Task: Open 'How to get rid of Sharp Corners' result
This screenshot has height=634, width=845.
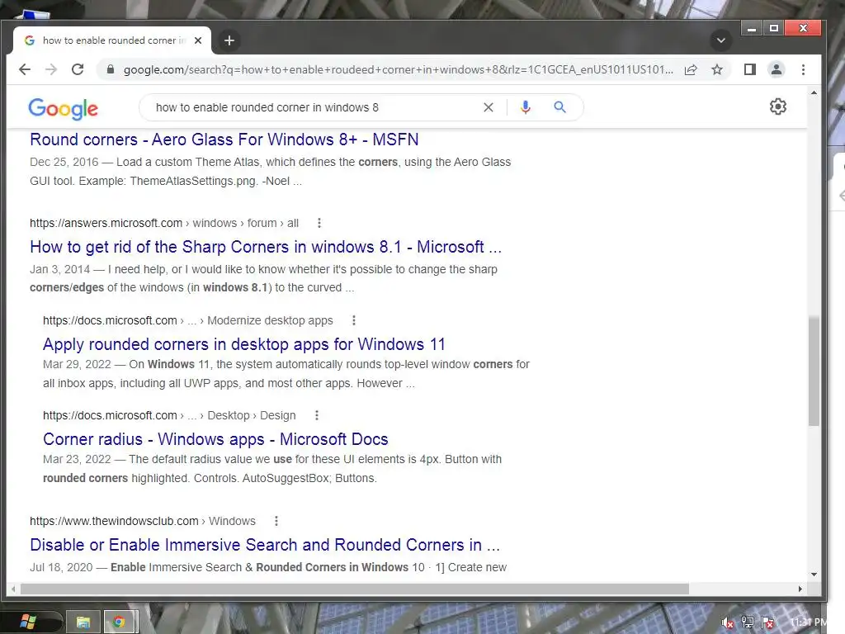Action: click(266, 247)
